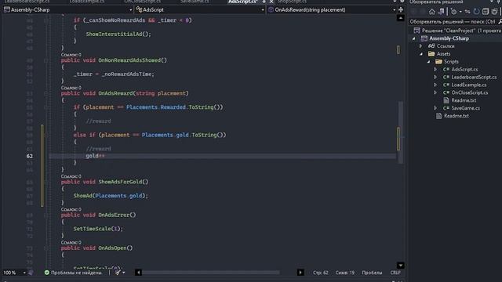Open the dropdown arrow beside the broom icon
The width and height of the screenshot is (502, 282).
124,273
